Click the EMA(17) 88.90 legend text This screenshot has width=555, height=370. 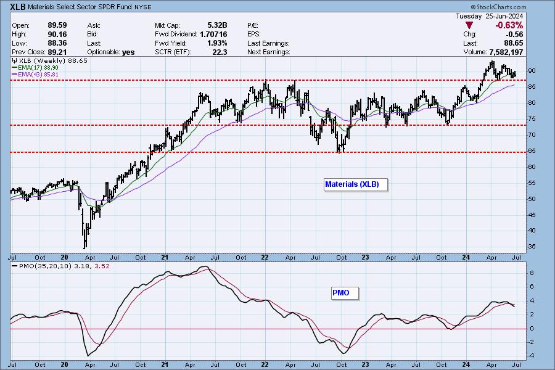tap(38, 67)
